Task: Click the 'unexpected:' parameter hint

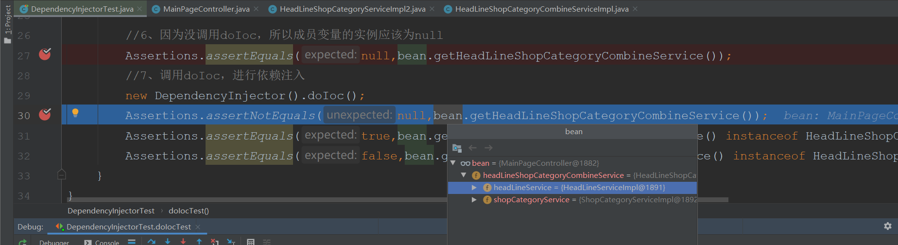Action: pos(359,115)
